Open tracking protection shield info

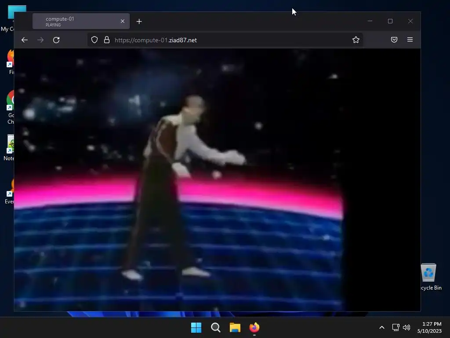[94, 40]
